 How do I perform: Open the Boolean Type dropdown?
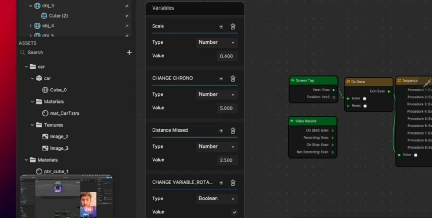point(217,198)
